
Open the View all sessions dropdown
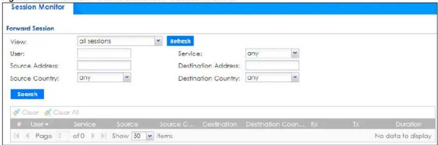pos(120,42)
